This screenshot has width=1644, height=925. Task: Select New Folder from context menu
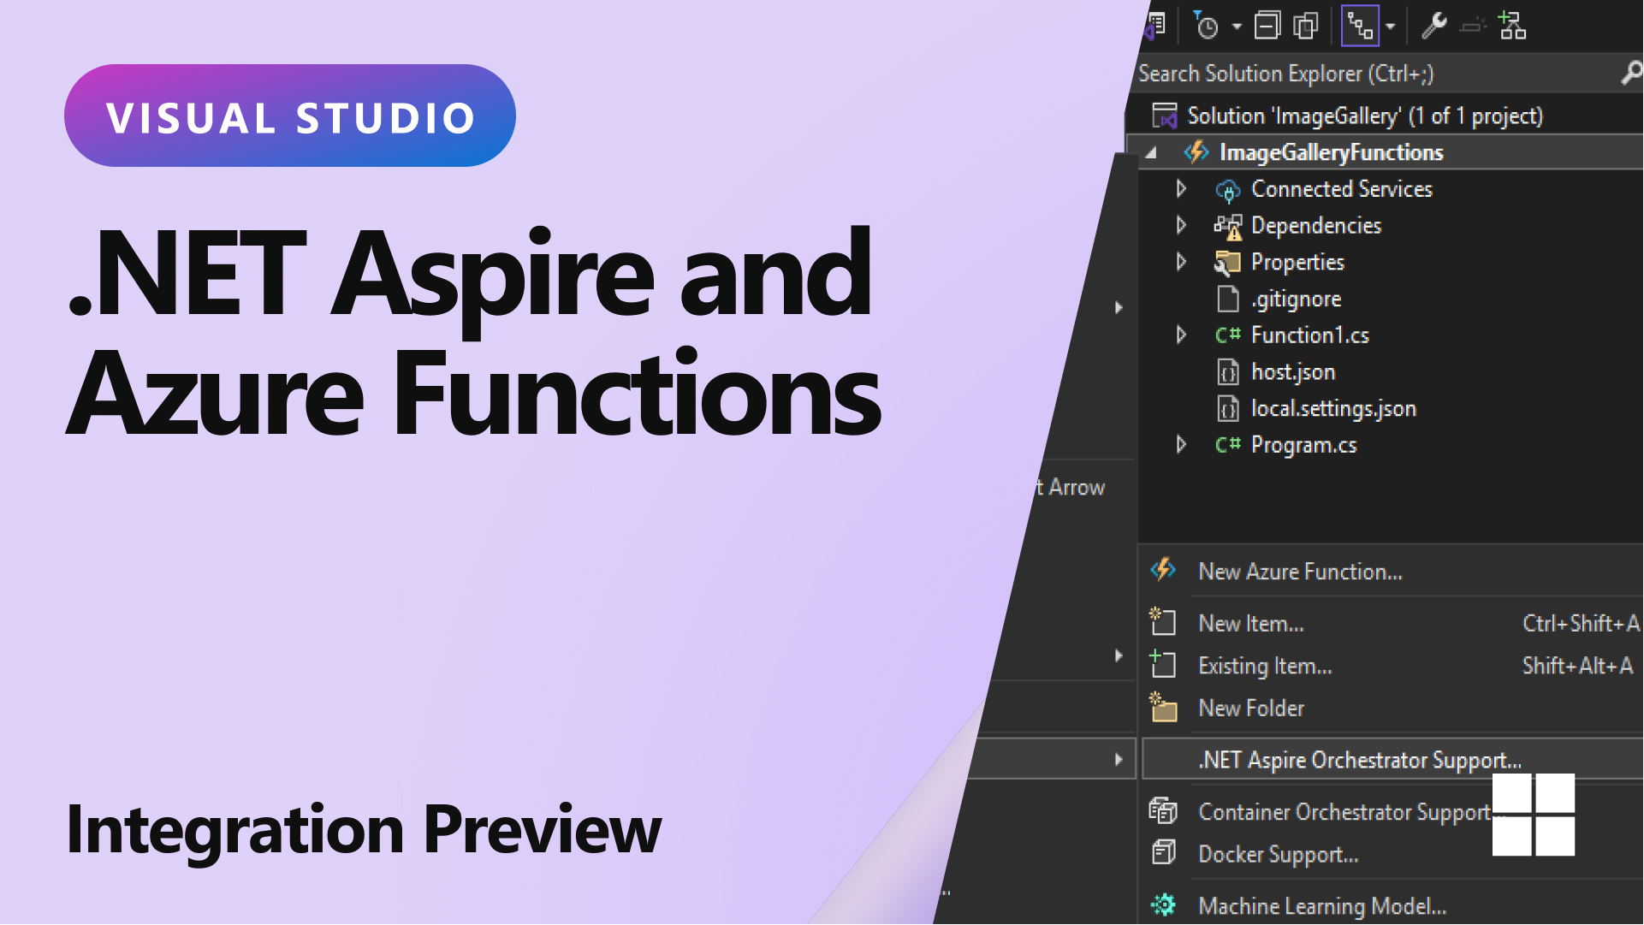pos(1250,709)
